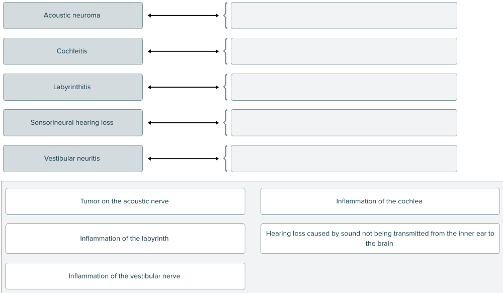Click empty answer slot beside Vestibular neuritis
The height and width of the screenshot is (293, 503).
click(344, 159)
